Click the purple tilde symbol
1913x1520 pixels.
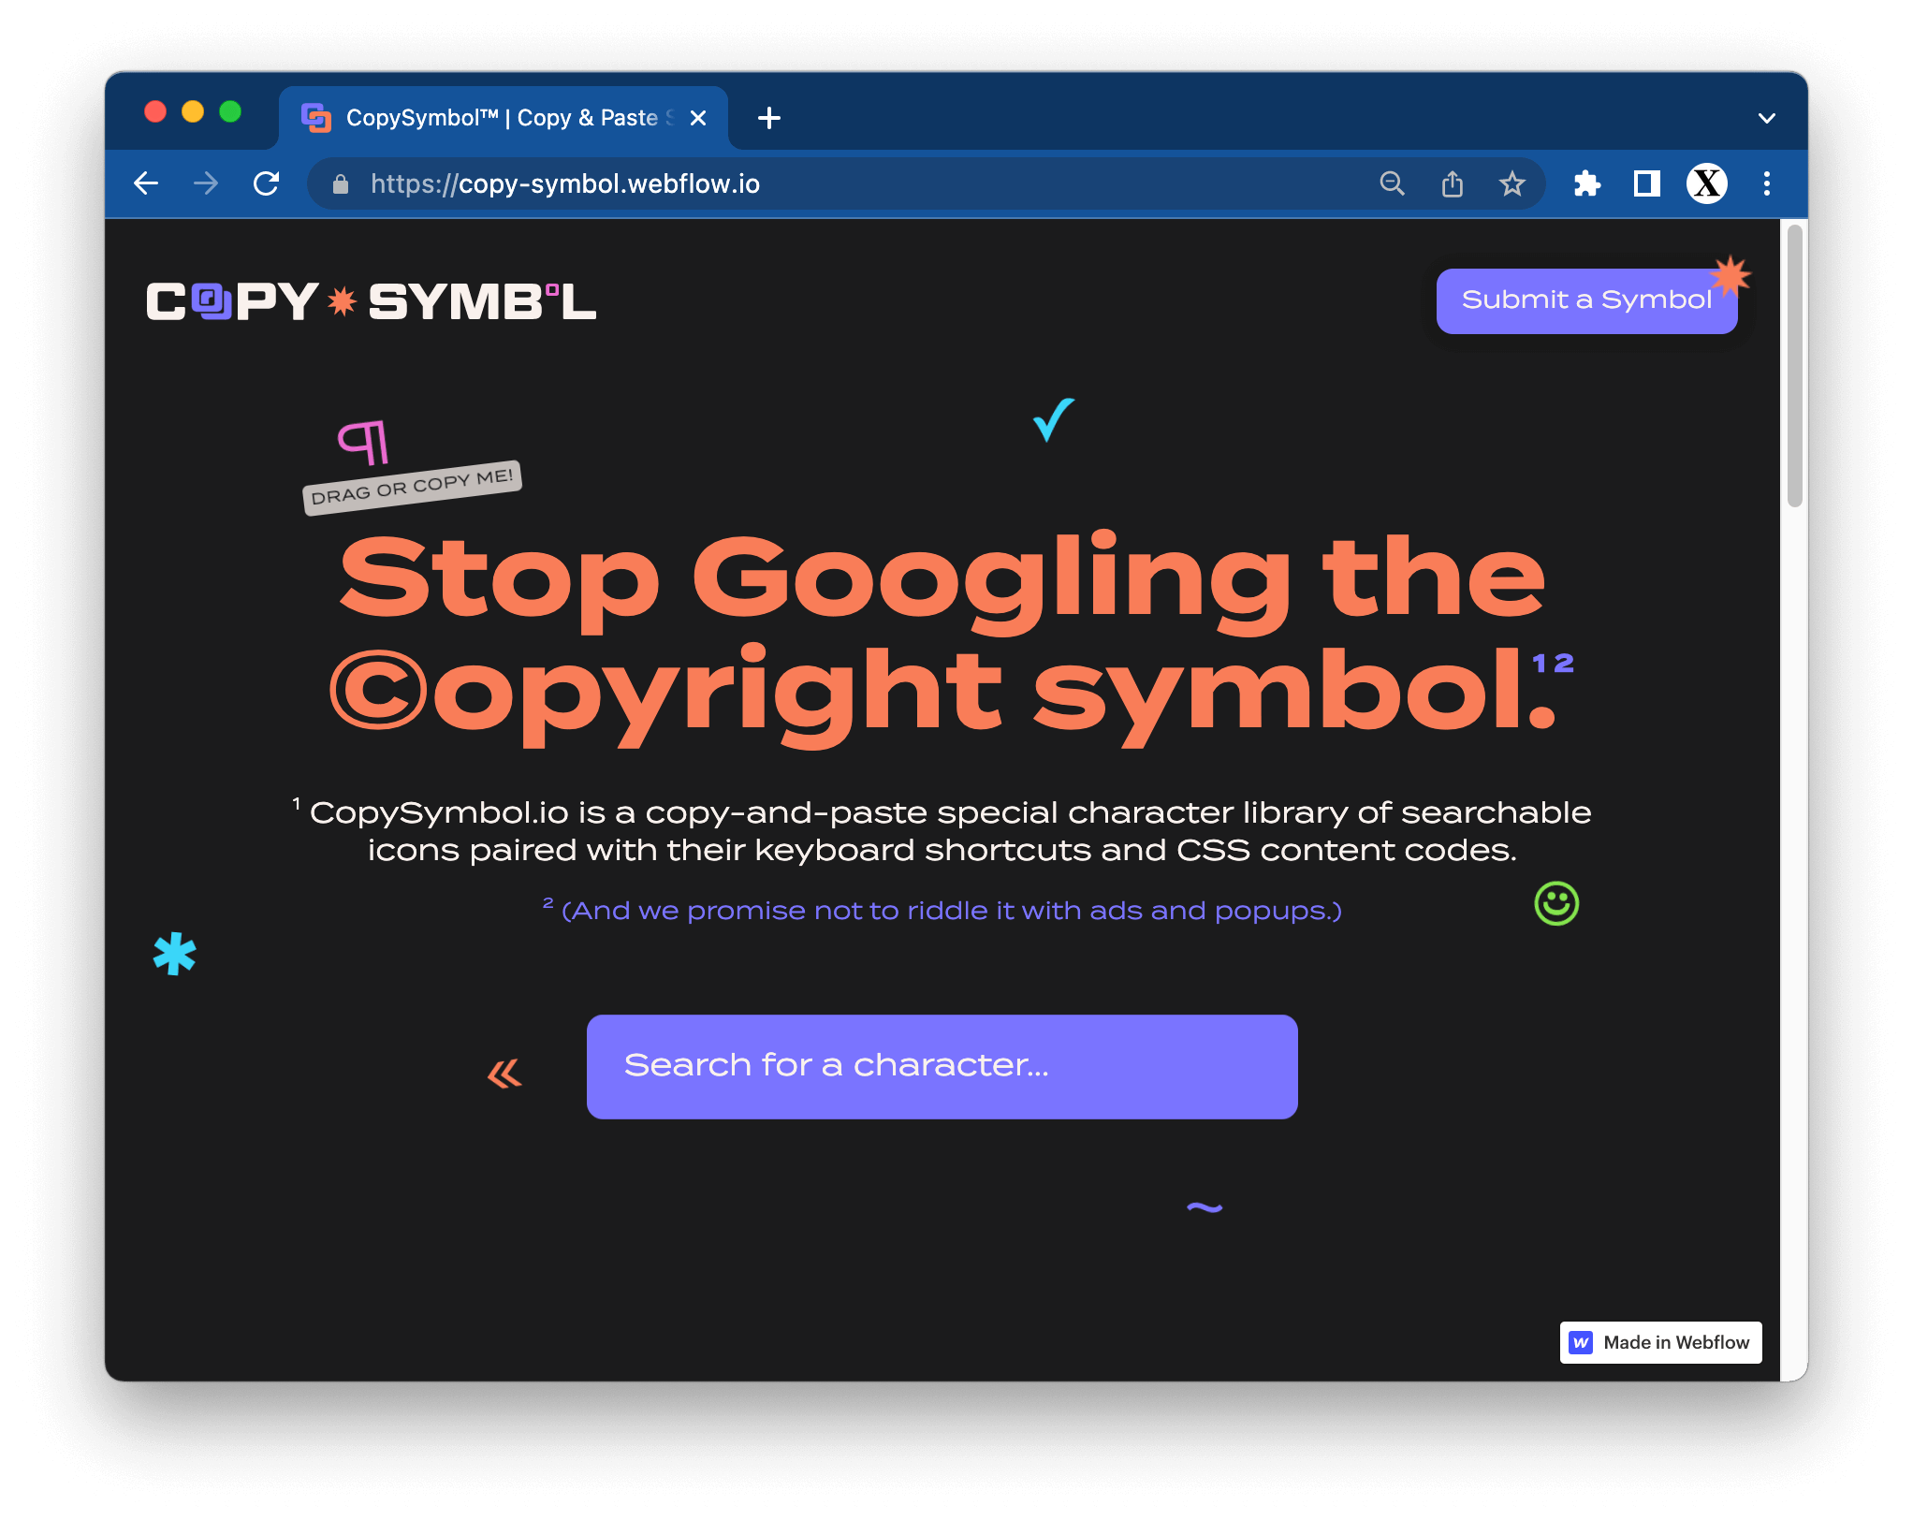(x=1205, y=1207)
